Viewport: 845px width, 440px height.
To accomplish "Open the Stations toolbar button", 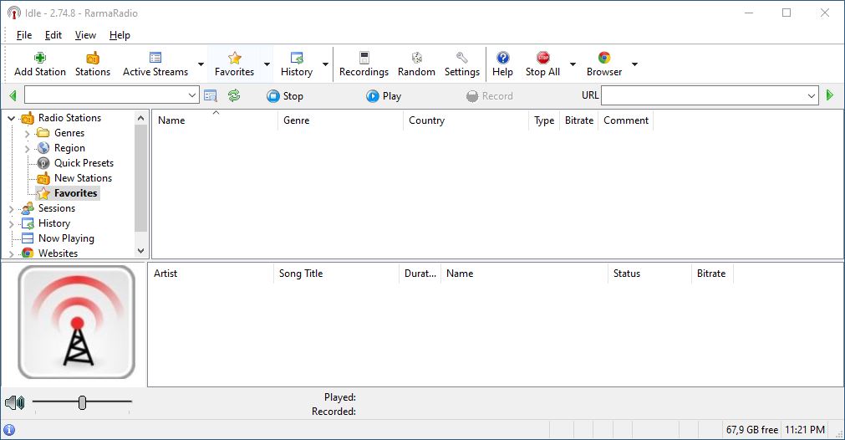I will (x=93, y=64).
